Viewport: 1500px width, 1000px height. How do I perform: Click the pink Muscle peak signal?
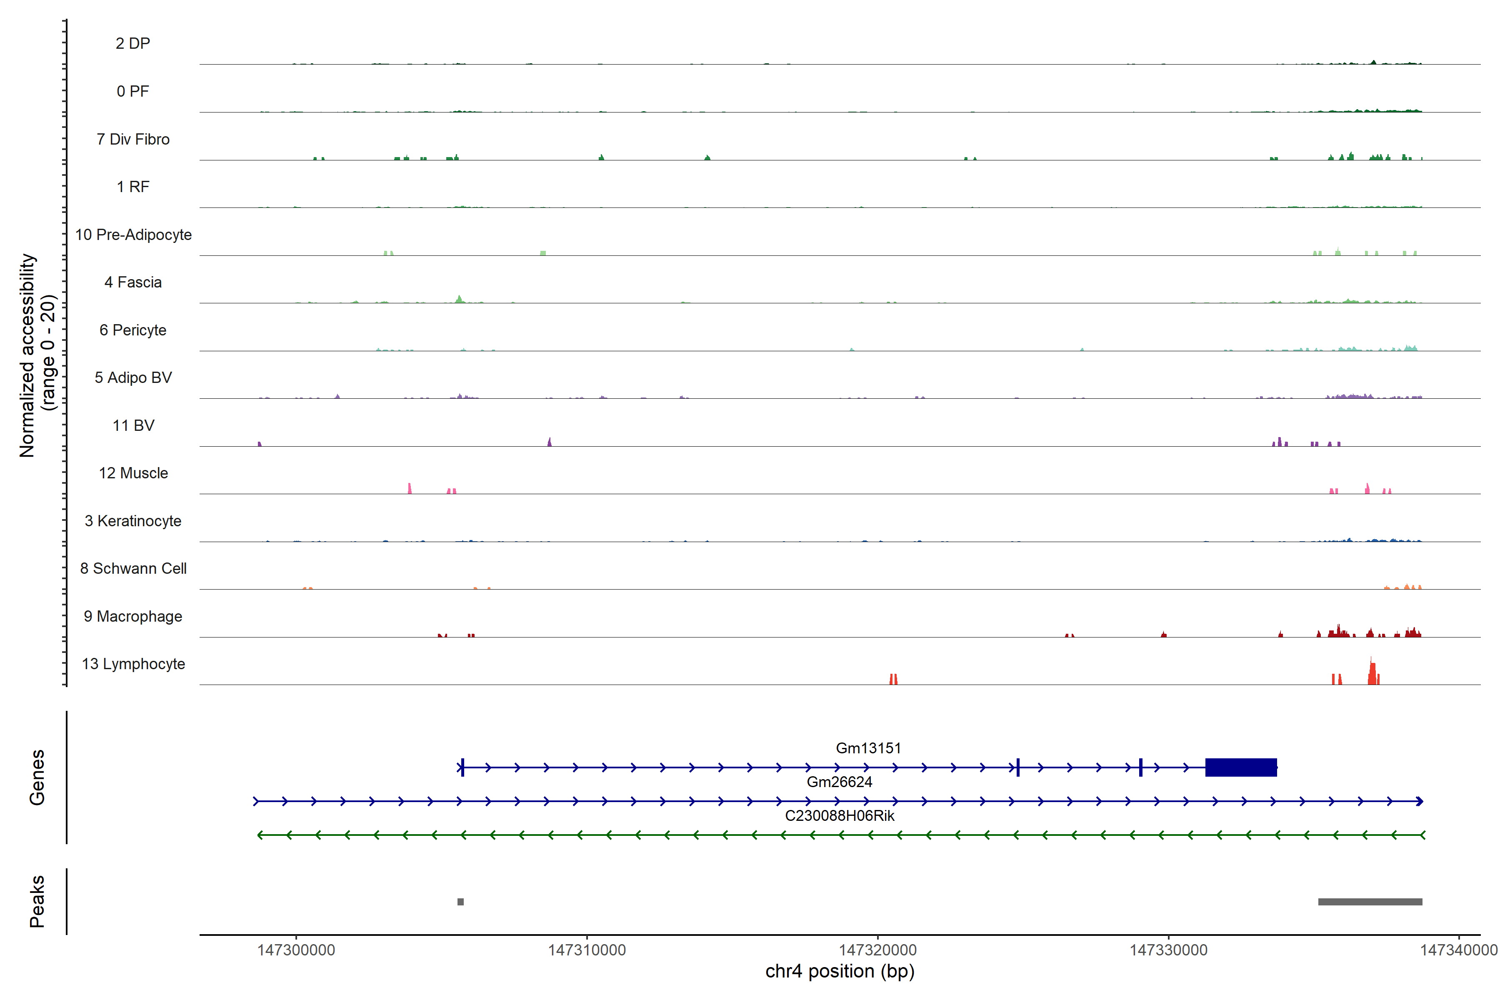coord(410,488)
